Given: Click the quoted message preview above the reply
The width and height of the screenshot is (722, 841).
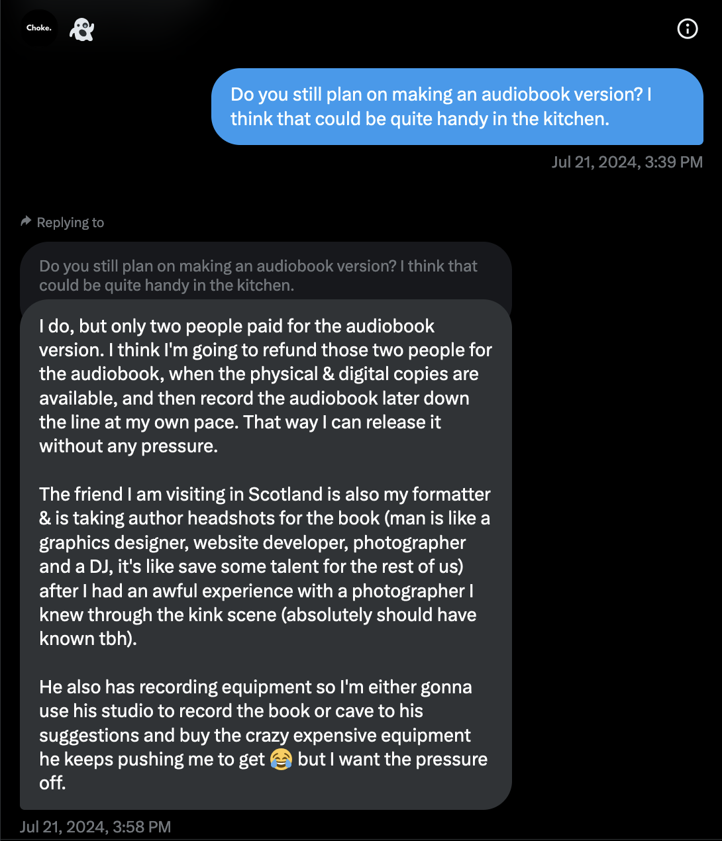Looking at the screenshot, I should pyautogui.click(x=258, y=275).
